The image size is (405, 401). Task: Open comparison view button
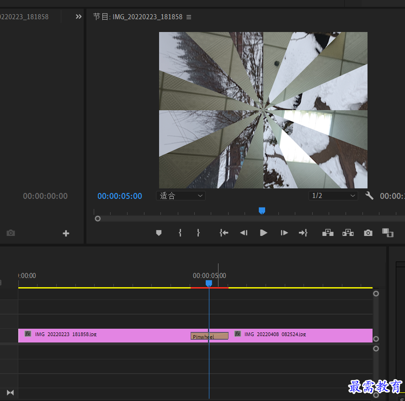pos(388,233)
